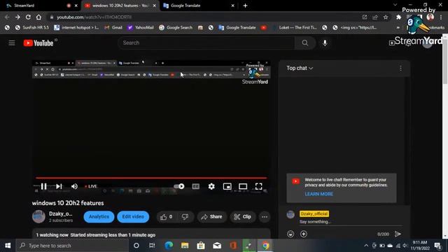Open the Windows notification center
The height and width of the screenshot is (252, 448).
tap(437, 246)
